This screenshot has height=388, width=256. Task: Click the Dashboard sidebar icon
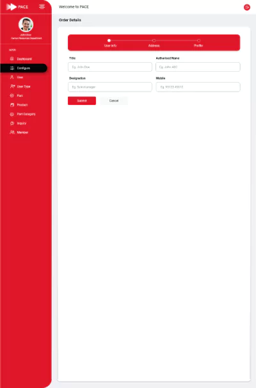pos(12,59)
